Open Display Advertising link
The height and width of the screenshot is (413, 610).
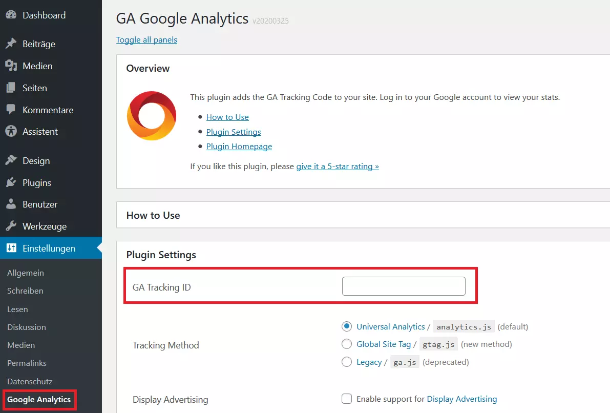pos(462,399)
